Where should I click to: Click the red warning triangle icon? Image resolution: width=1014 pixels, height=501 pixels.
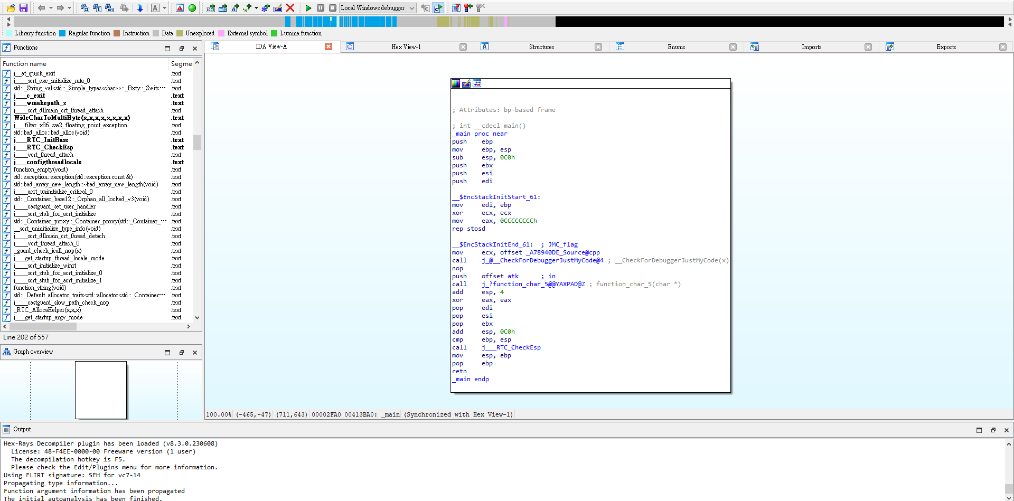[x=180, y=8]
